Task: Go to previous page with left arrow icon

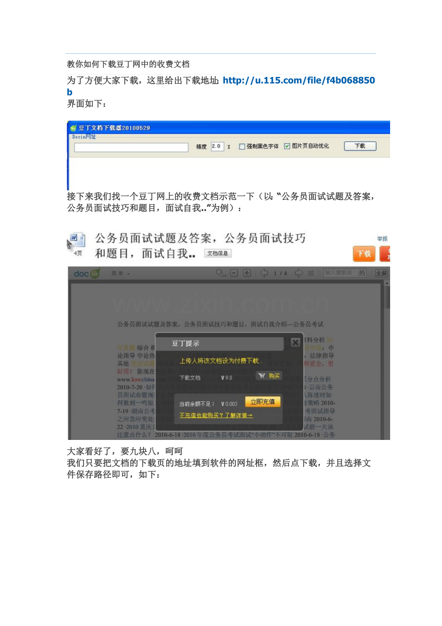Action: [264, 273]
